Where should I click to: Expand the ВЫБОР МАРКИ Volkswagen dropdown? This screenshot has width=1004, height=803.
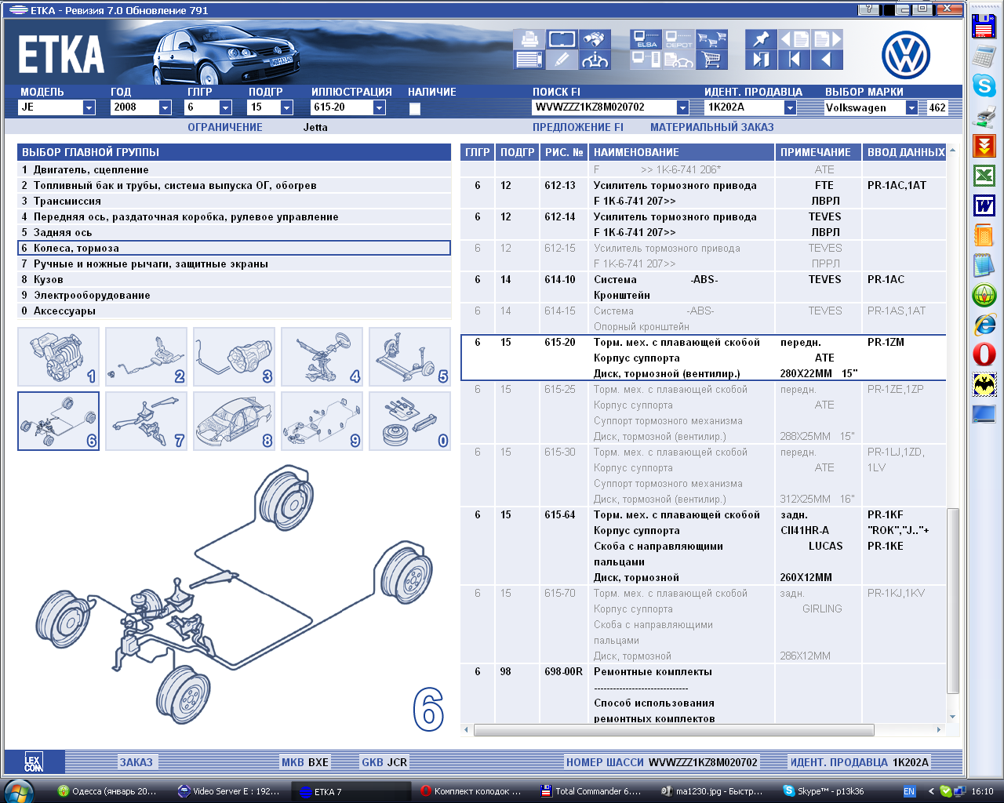pos(911,107)
